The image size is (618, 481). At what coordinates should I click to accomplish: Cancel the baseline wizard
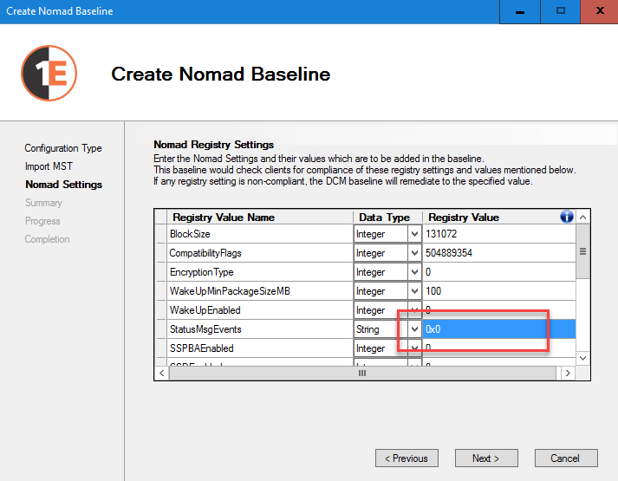pos(564,458)
